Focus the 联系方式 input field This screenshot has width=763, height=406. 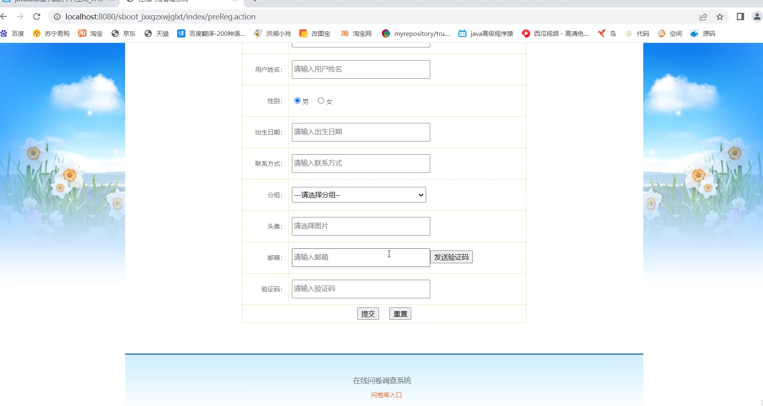pyautogui.click(x=361, y=163)
